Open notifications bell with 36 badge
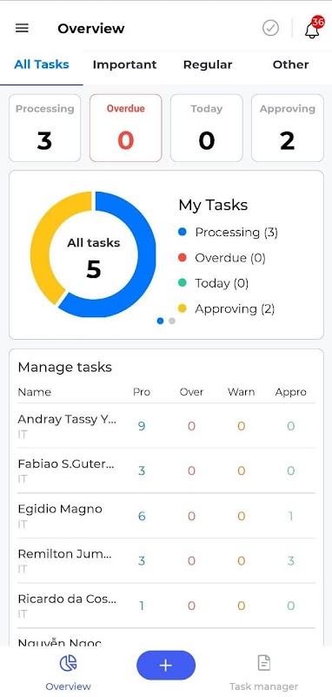This screenshot has height=697, width=332. point(313,29)
